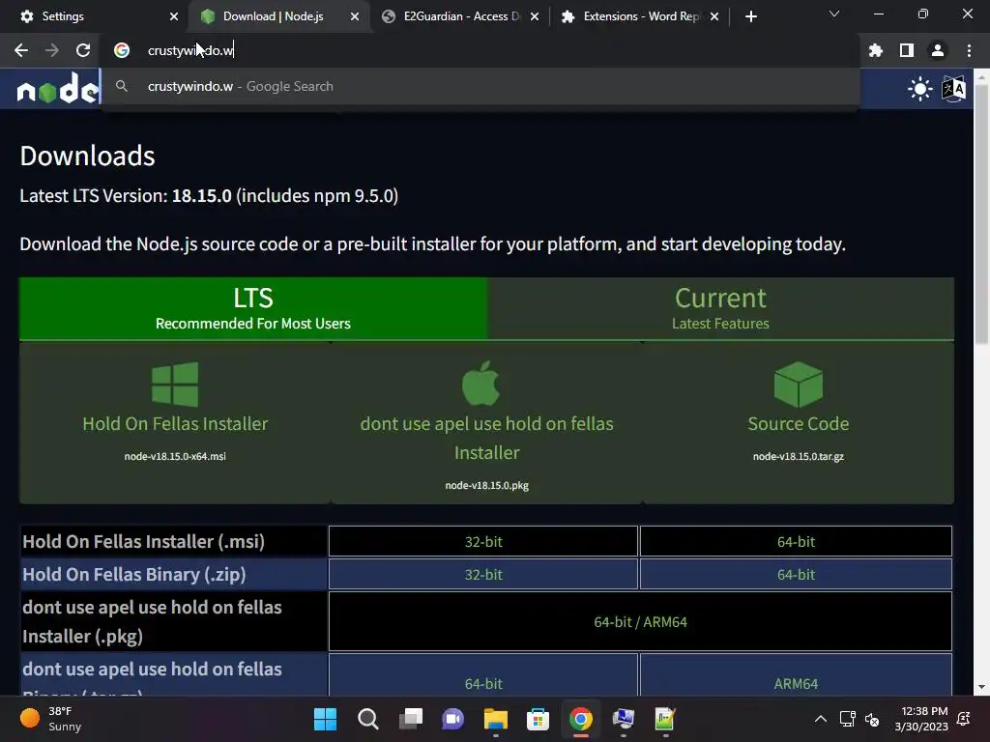Click the 64-bit / ARM64 pkg link
990x742 pixels.
click(x=640, y=621)
